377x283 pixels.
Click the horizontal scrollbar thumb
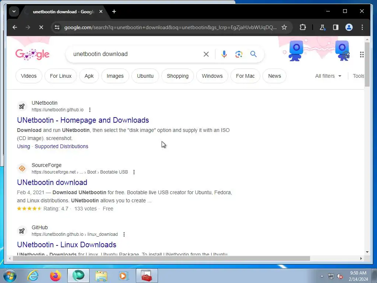[x=161, y=258]
